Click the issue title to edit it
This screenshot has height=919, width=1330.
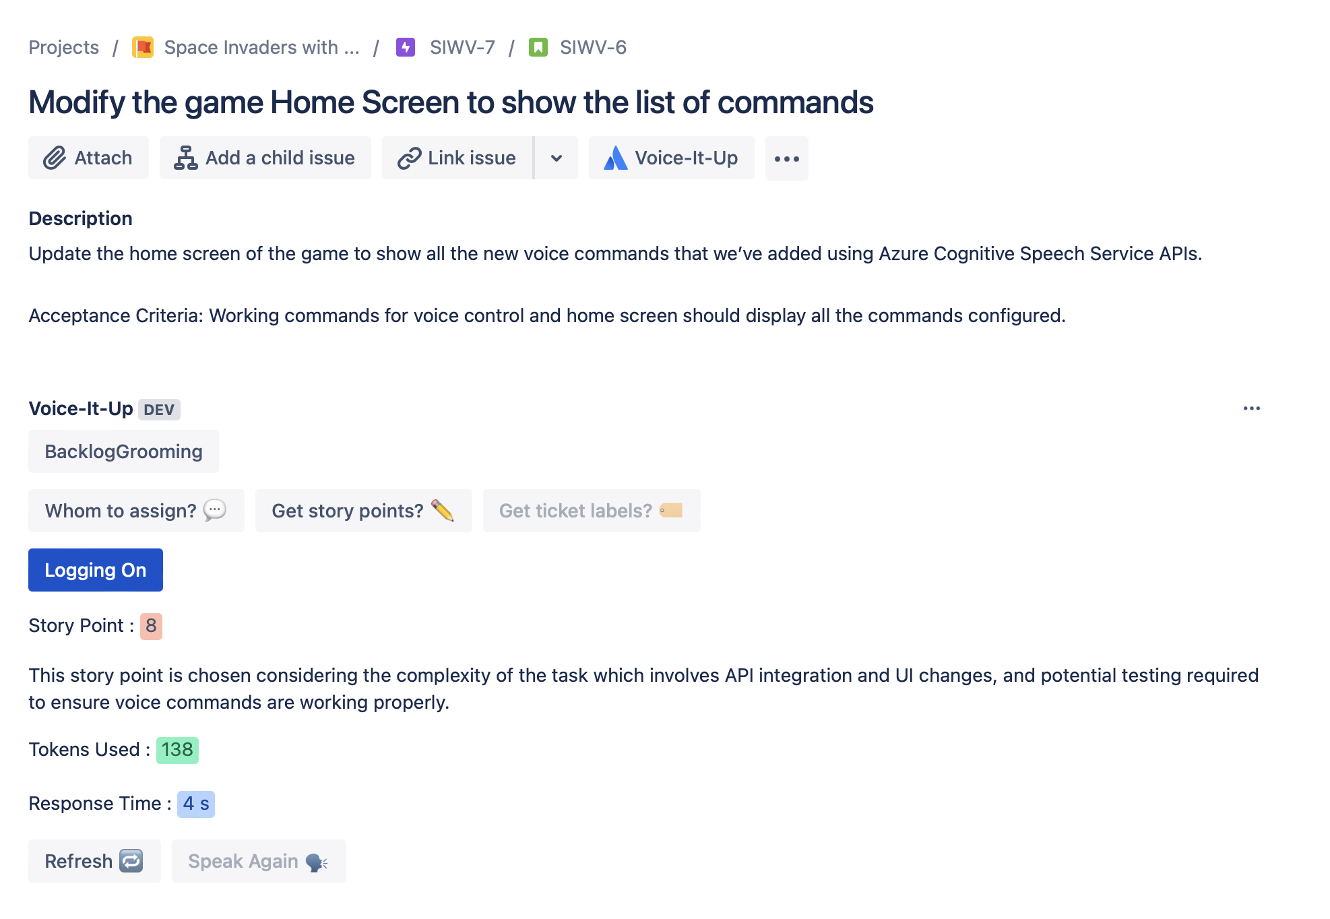click(x=450, y=102)
